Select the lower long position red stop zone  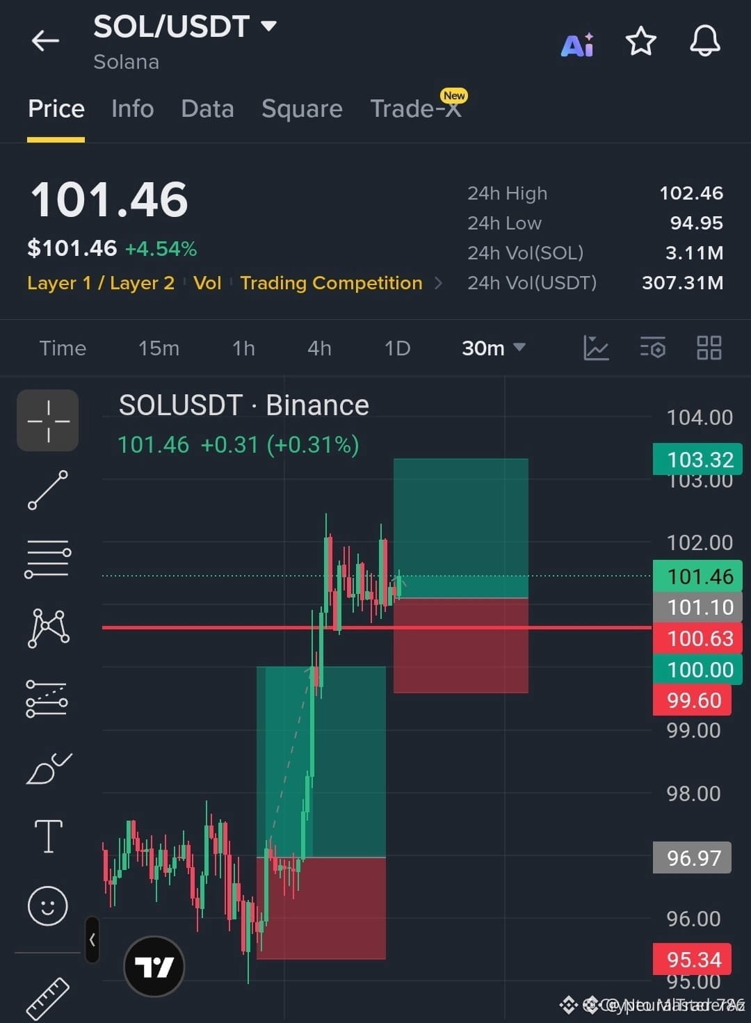pos(321,908)
